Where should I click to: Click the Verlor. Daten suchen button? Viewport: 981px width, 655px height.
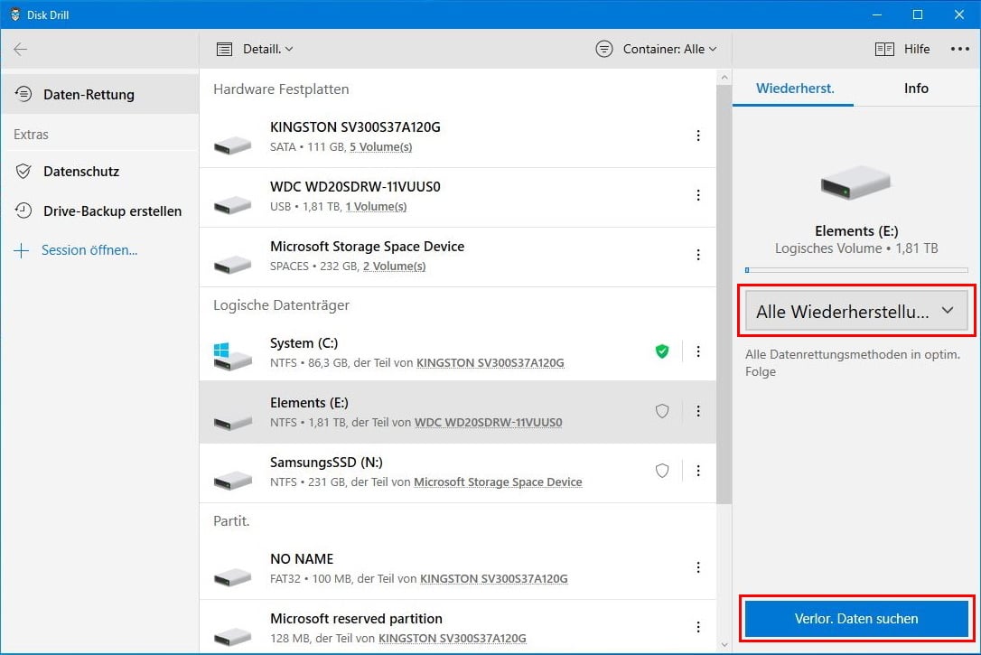coord(855,619)
